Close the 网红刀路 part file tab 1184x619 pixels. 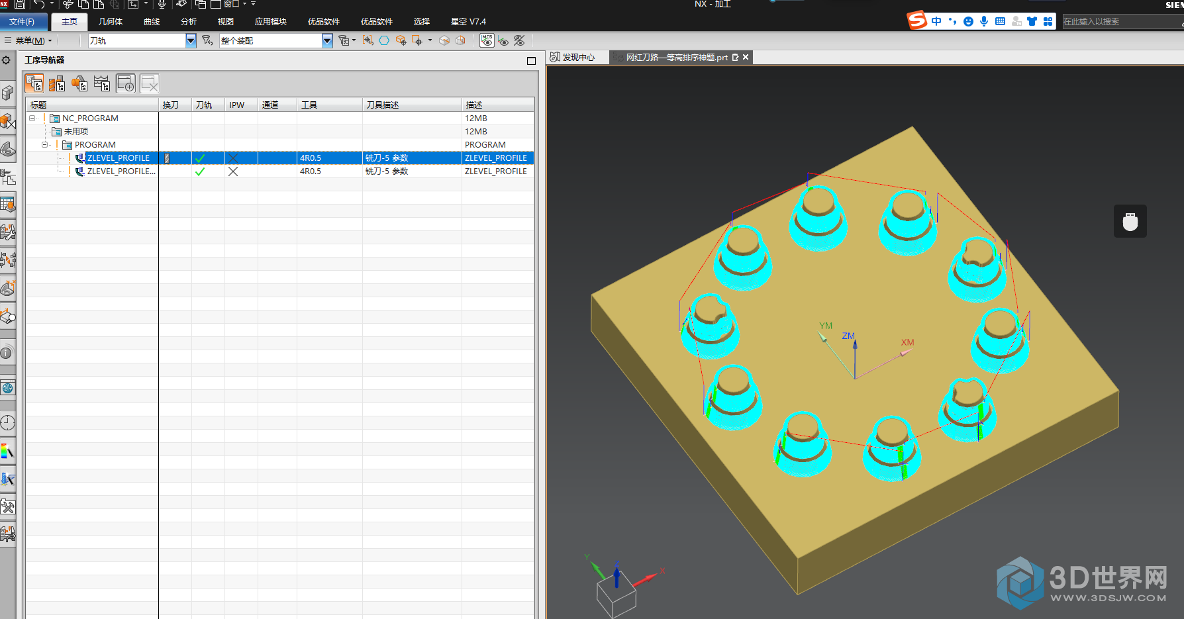746,58
